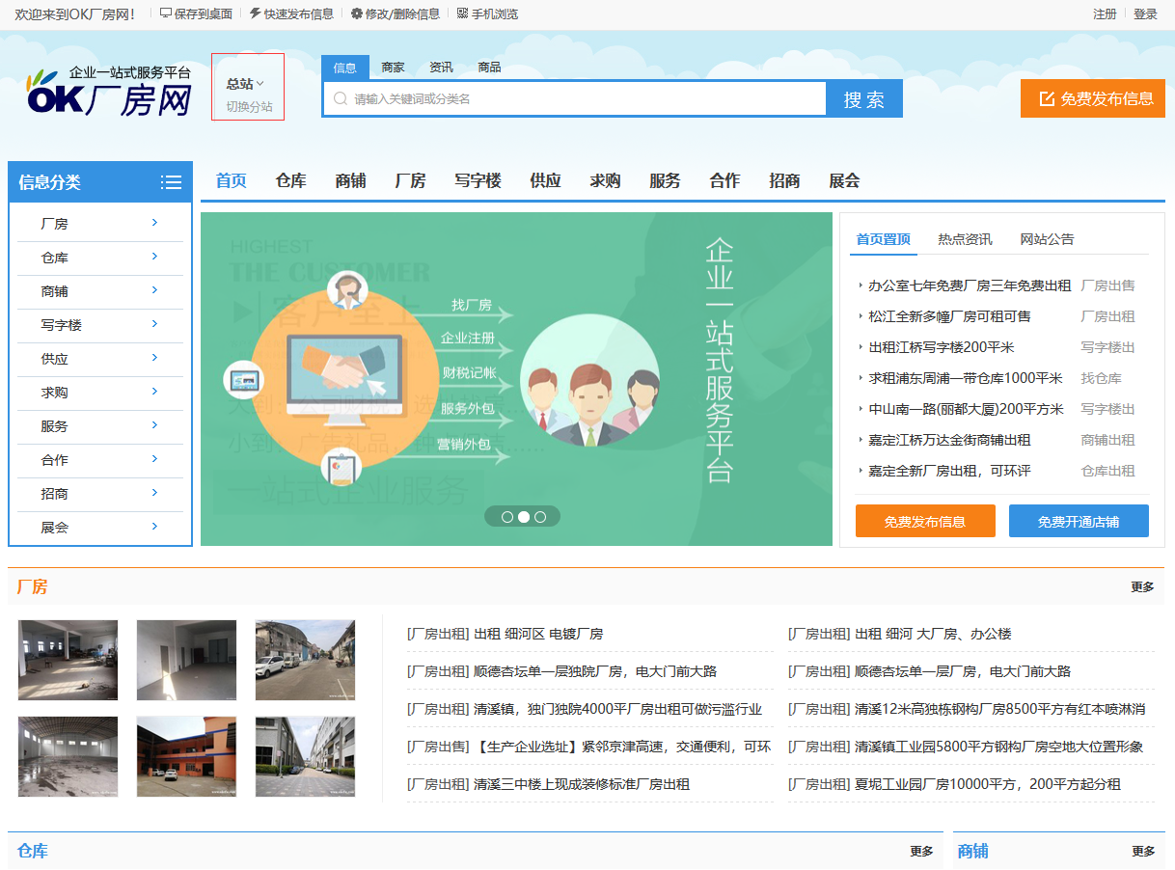Switch to the 热点资讯 tab
The width and height of the screenshot is (1175, 870).
point(965,239)
